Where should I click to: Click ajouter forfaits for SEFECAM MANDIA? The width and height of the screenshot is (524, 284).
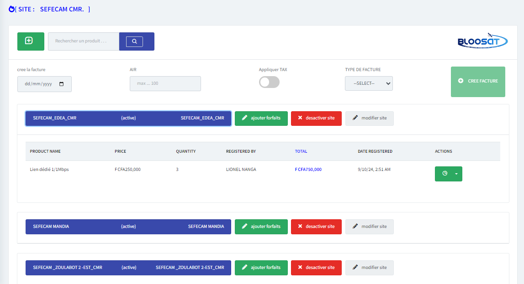click(261, 227)
